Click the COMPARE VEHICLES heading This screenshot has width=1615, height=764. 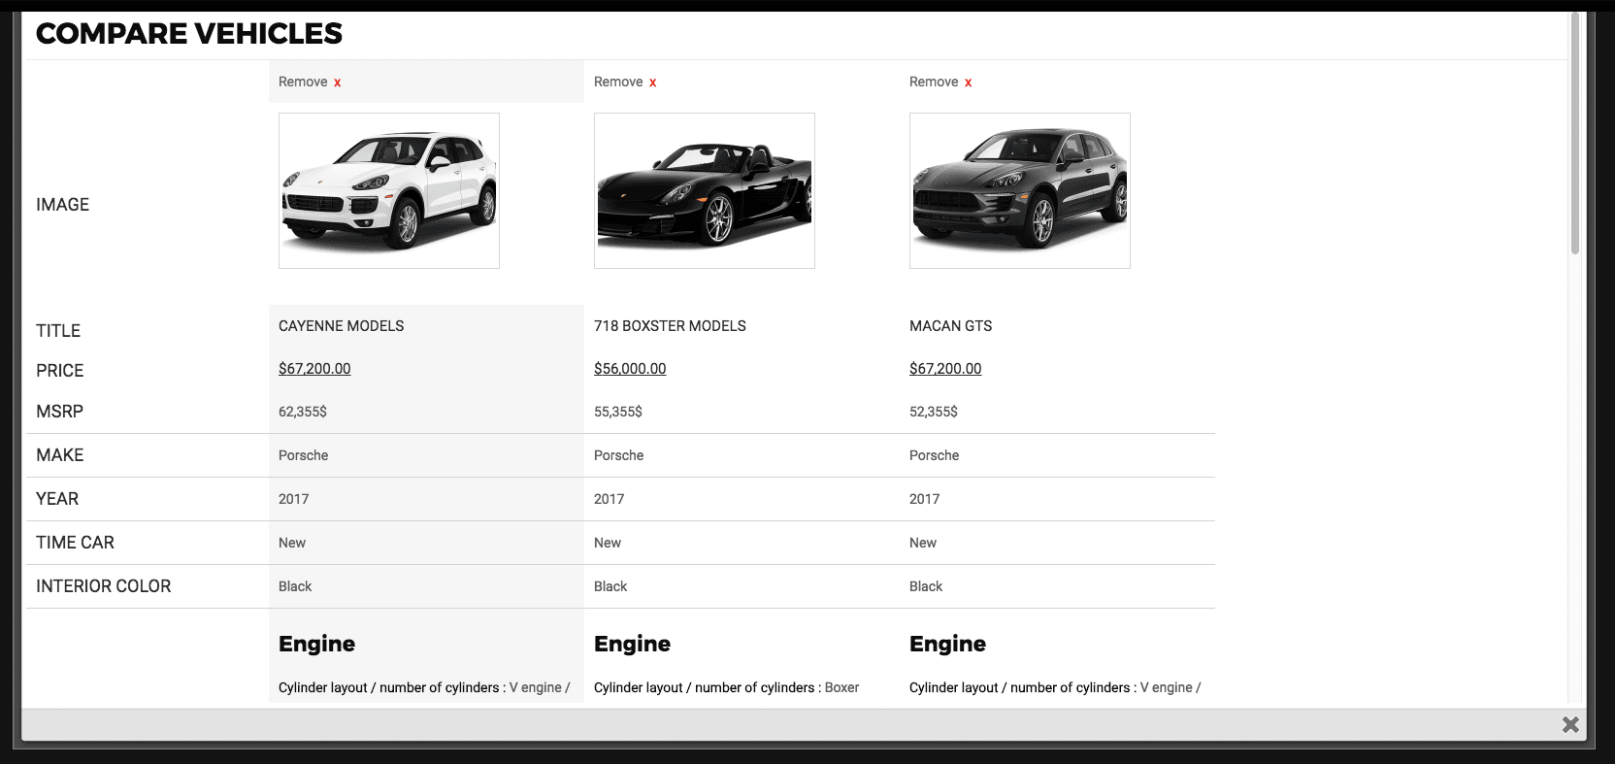click(189, 34)
